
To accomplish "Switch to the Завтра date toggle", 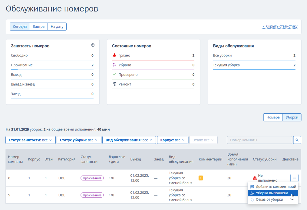I will (x=39, y=27).
